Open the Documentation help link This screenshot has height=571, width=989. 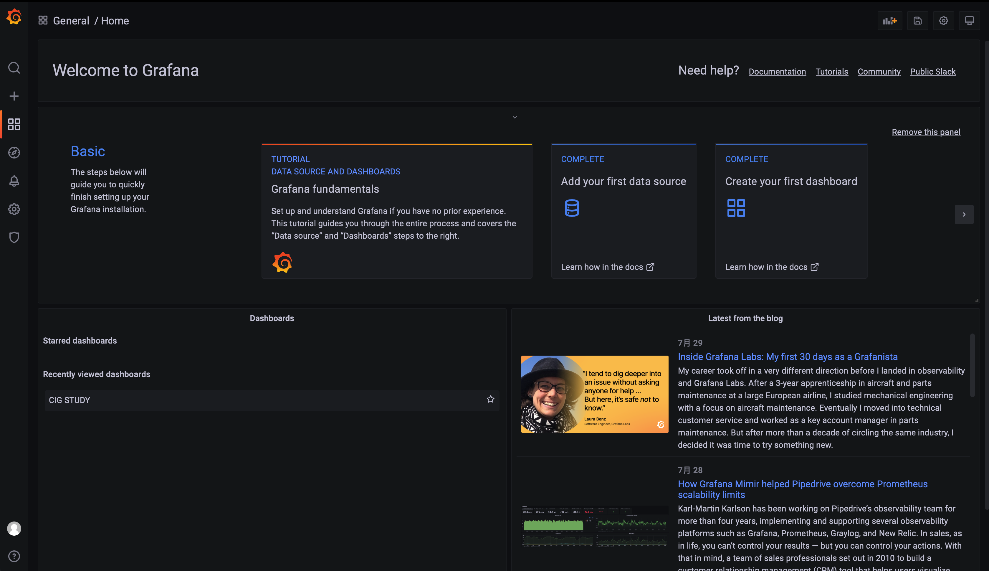coord(777,71)
